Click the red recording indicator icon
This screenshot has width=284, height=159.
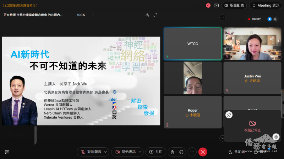[208, 5]
